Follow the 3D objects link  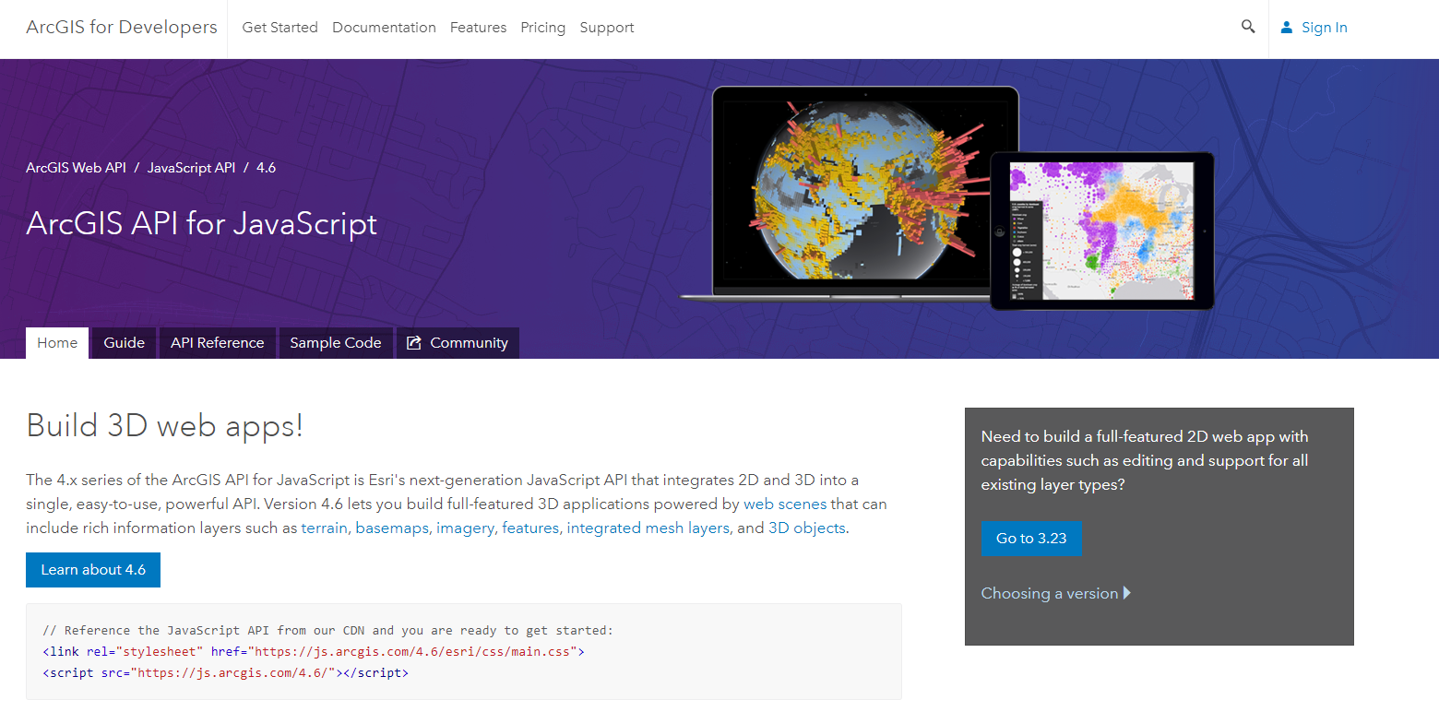tap(807, 528)
